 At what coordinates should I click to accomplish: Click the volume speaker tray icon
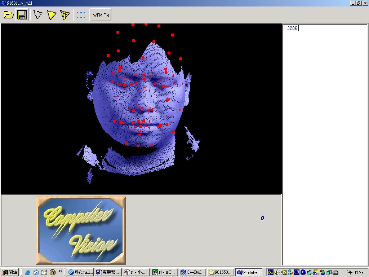276,272
